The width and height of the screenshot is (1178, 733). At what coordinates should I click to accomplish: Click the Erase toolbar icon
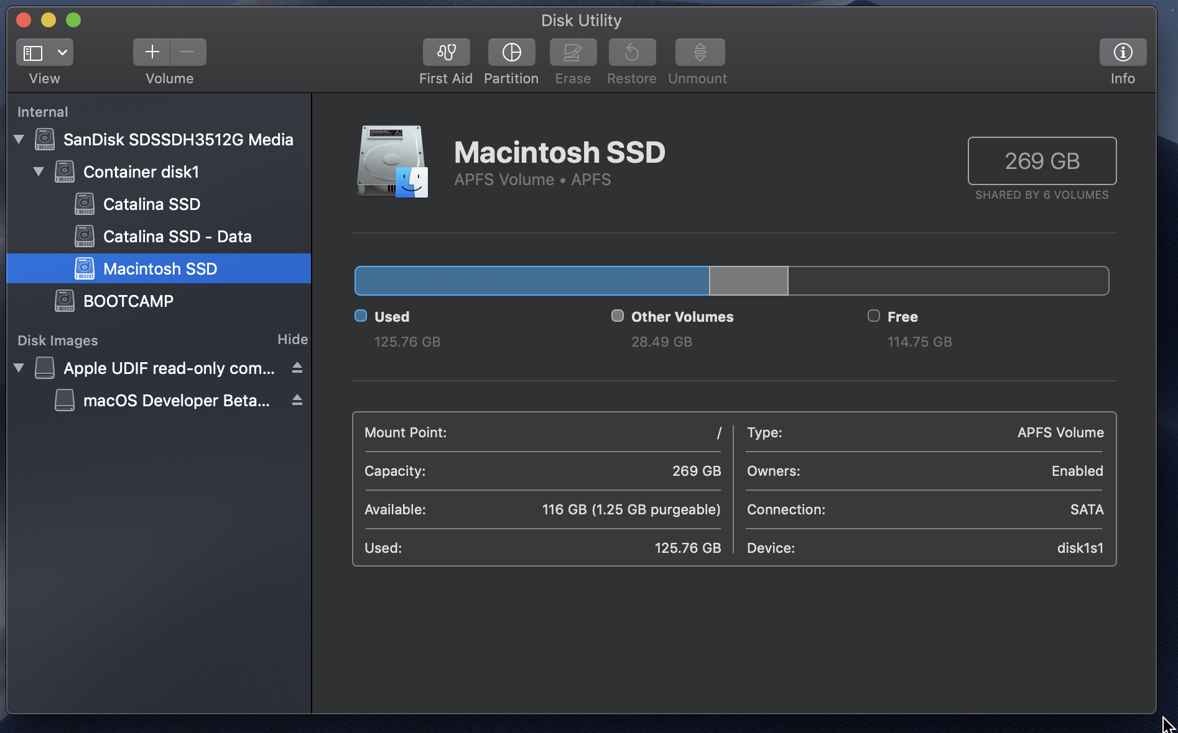point(573,52)
